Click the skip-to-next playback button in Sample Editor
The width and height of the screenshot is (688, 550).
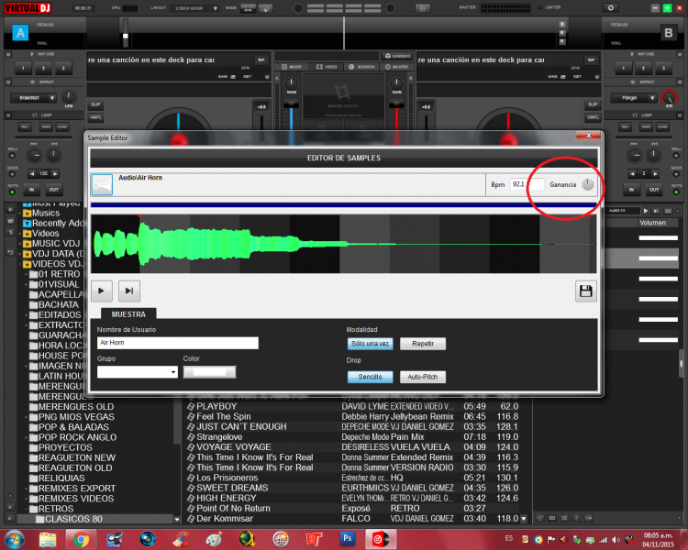129,291
